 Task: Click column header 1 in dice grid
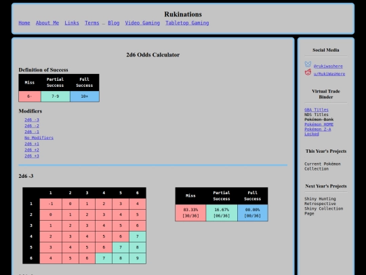pos(51,193)
